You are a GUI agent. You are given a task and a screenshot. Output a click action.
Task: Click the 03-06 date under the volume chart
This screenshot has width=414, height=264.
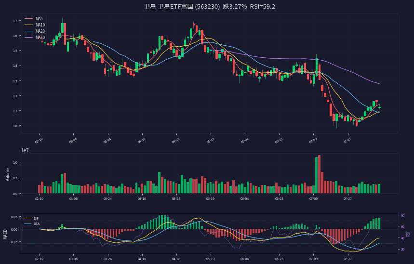[x=73, y=199]
